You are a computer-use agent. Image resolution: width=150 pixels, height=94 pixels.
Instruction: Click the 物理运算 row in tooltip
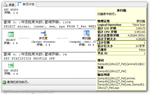tap(122, 21)
